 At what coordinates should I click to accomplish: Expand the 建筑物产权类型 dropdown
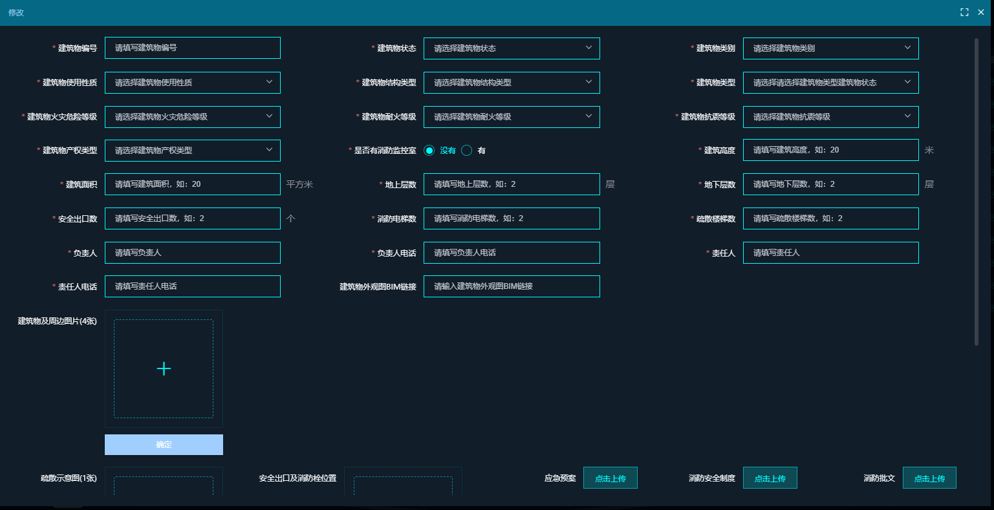click(192, 151)
